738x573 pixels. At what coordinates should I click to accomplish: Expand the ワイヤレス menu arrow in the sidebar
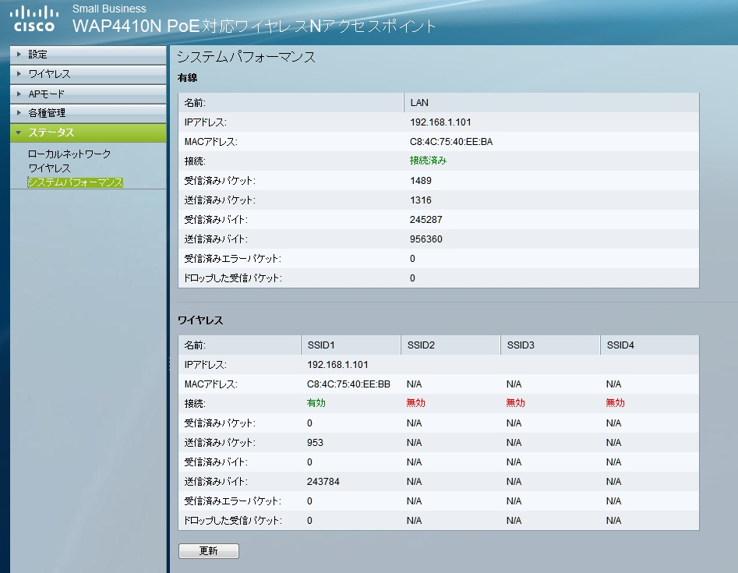pos(19,74)
